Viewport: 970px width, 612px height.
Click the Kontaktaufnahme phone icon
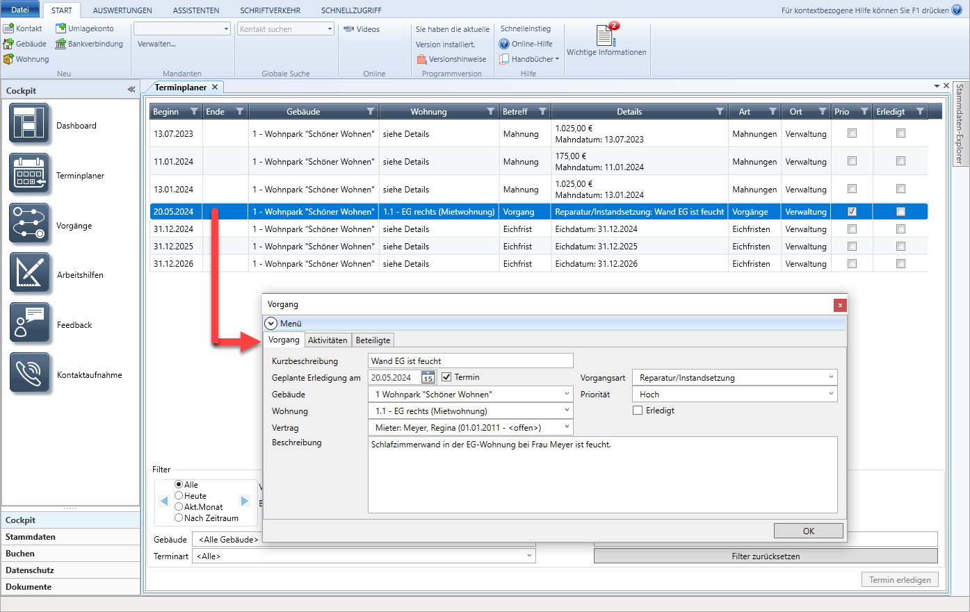(x=29, y=374)
